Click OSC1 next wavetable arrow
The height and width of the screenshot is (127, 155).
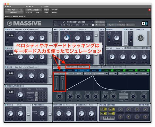tap(27, 29)
